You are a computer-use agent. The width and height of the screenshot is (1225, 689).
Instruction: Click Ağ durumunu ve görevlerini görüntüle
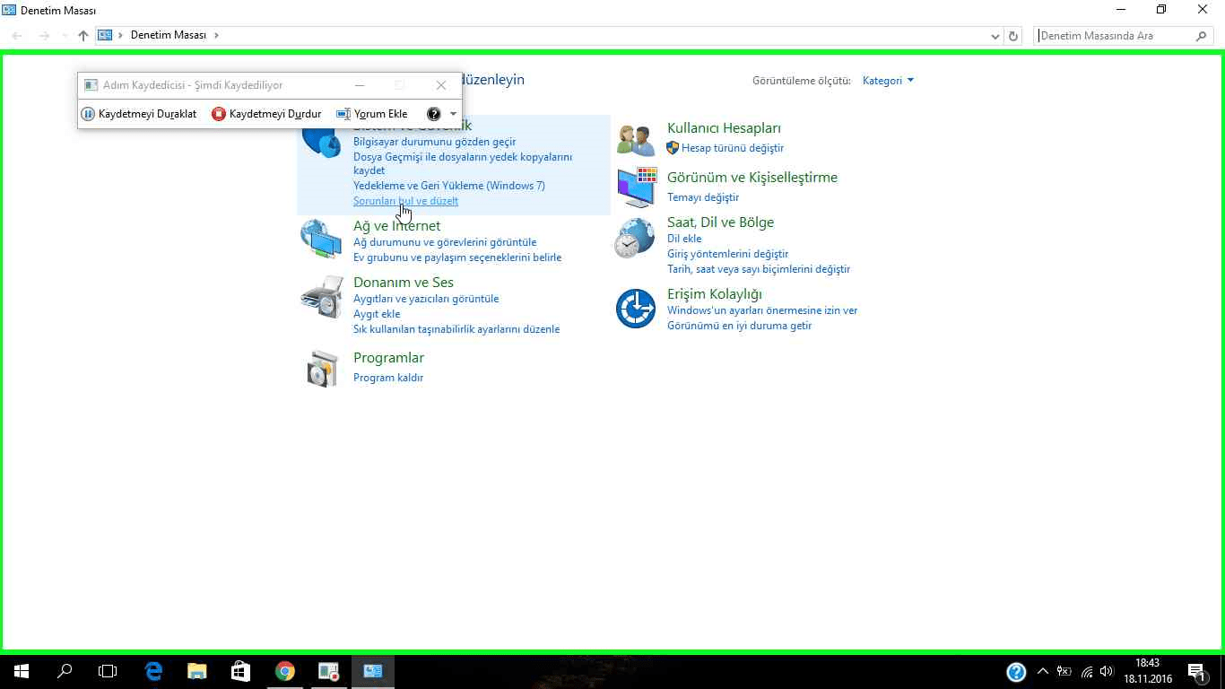(x=445, y=242)
